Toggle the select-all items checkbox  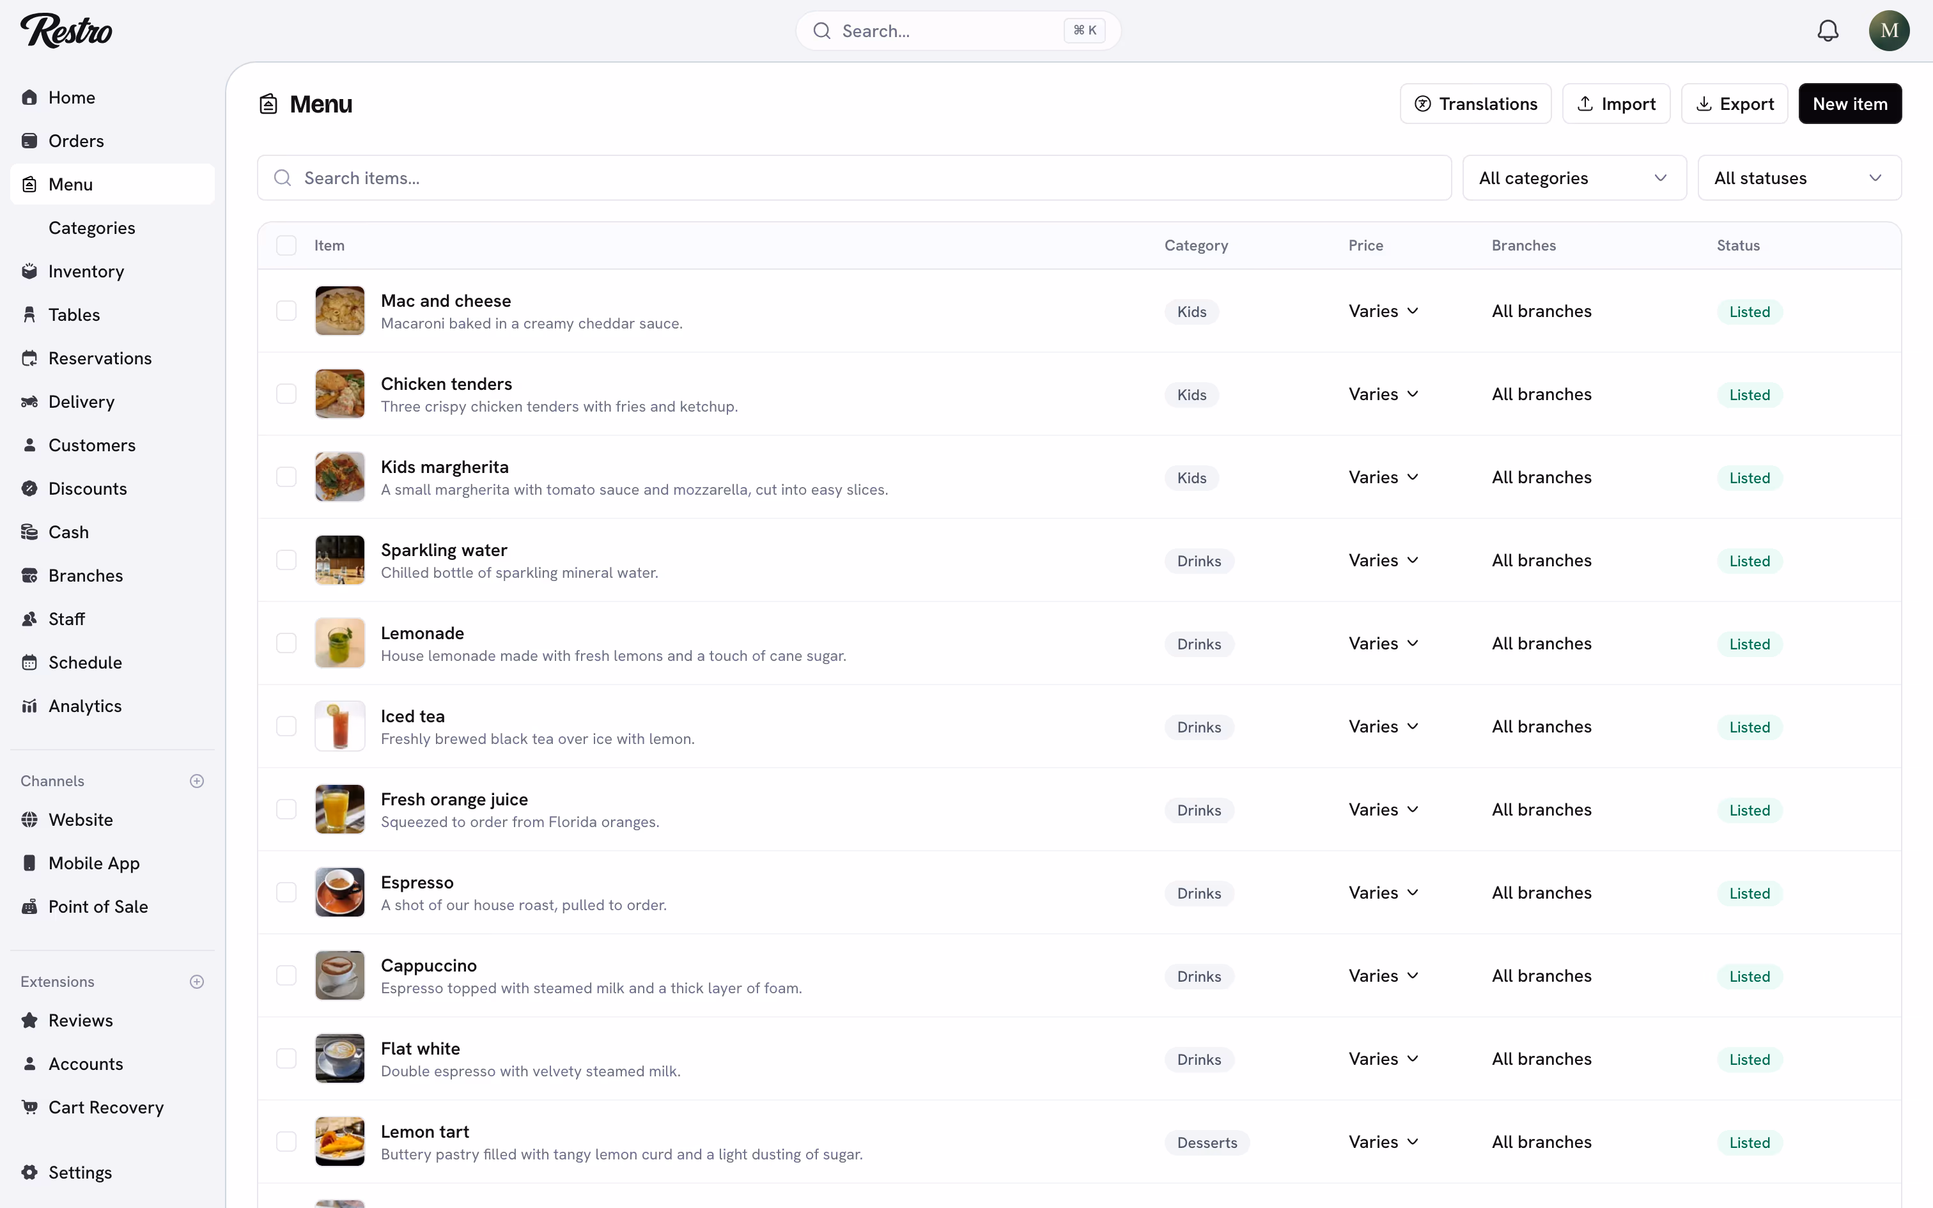coord(286,245)
